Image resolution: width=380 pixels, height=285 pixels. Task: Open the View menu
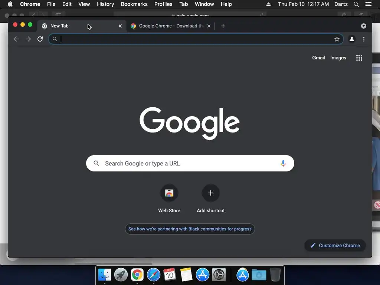point(84,4)
